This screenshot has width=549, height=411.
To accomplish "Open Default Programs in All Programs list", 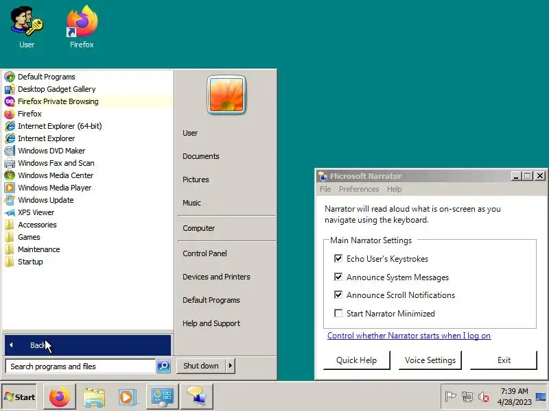I will 88,77.
